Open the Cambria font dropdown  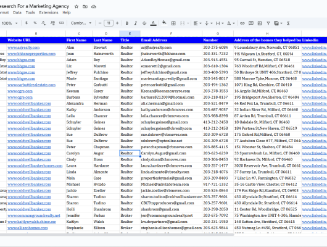click(81, 23)
